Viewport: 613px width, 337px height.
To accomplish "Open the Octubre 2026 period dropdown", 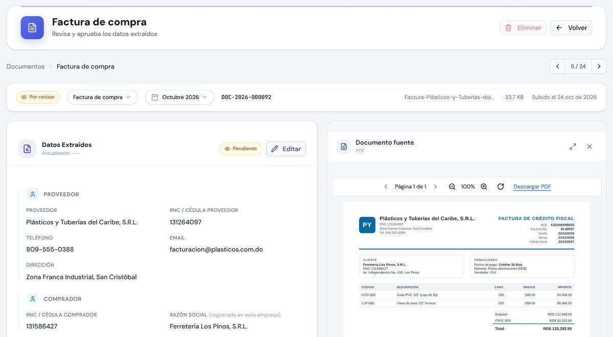I will pyautogui.click(x=179, y=97).
